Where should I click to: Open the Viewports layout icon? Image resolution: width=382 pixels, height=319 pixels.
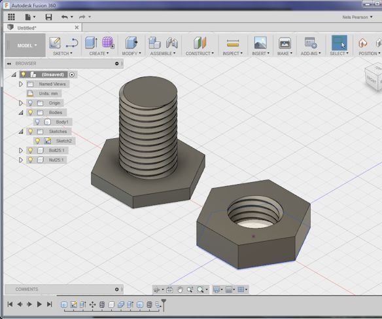tap(241, 290)
